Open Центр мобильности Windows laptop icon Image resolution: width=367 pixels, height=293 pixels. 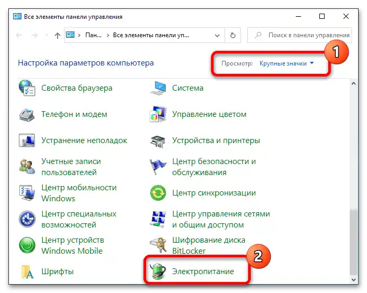27,193
